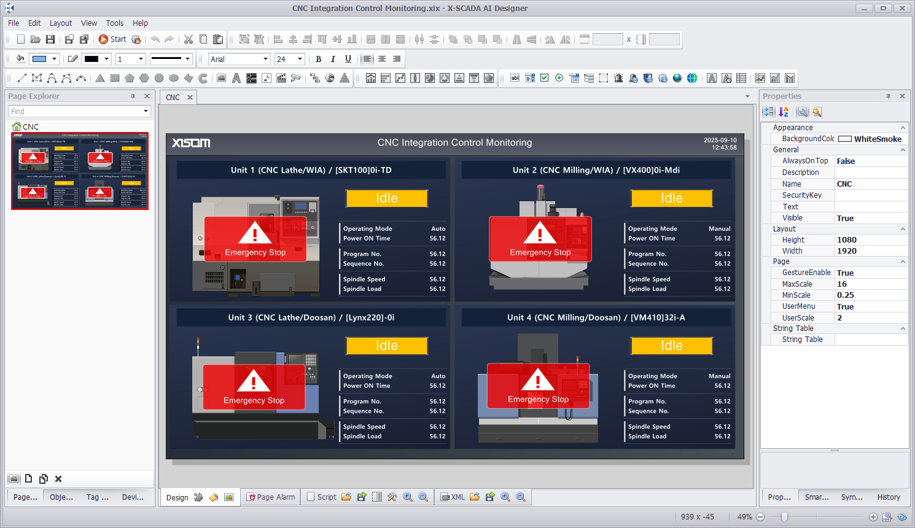Insert a calendar control
This screenshot has height=528, width=915.
tap(574, 78)
